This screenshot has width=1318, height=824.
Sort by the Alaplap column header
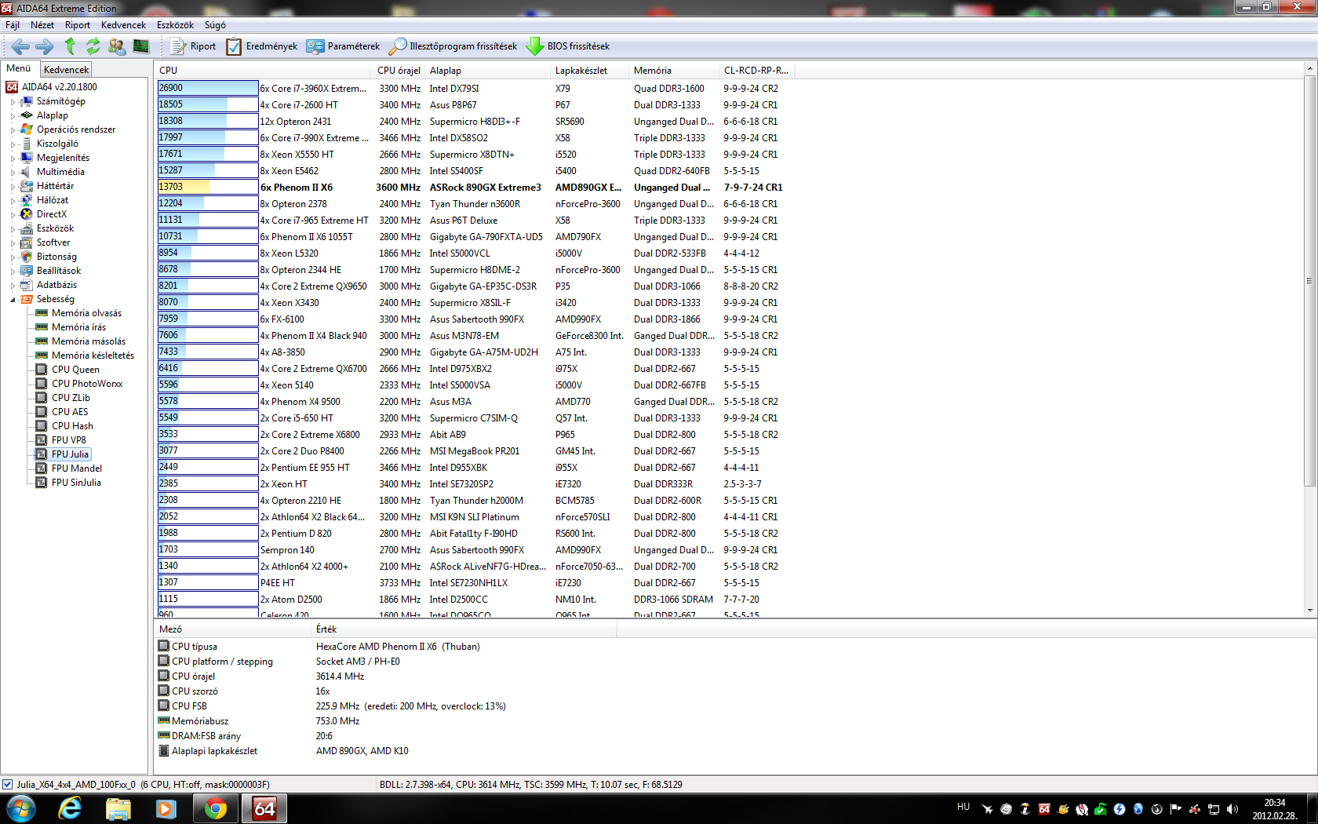click(x=487, y=70)
